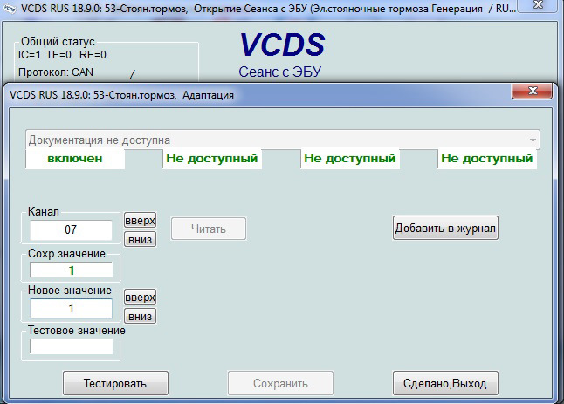This screenshot has width=564, height=404.
Task: Click the "Общий статус" group label
Action: [x=58, y=41]
